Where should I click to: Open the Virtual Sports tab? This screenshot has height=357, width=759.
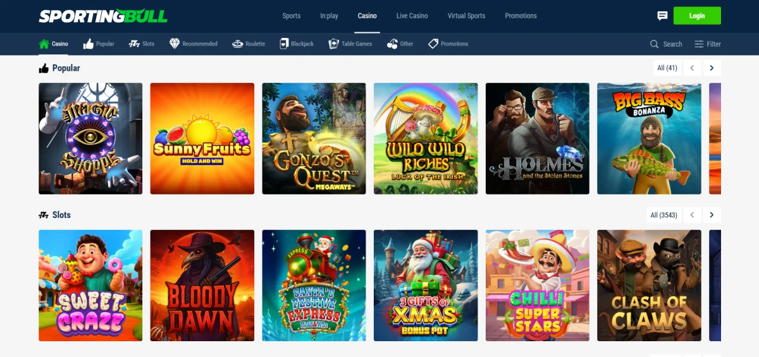click(466, 16)
